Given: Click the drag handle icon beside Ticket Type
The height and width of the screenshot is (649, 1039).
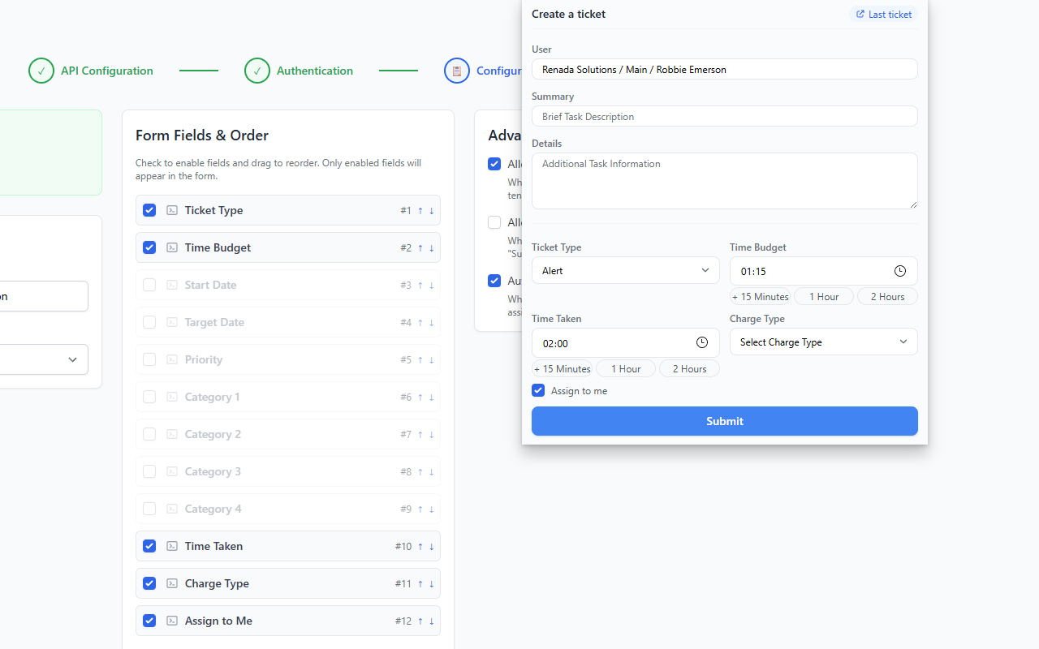Looking at the screenshot, I should (x=172, y=210).
